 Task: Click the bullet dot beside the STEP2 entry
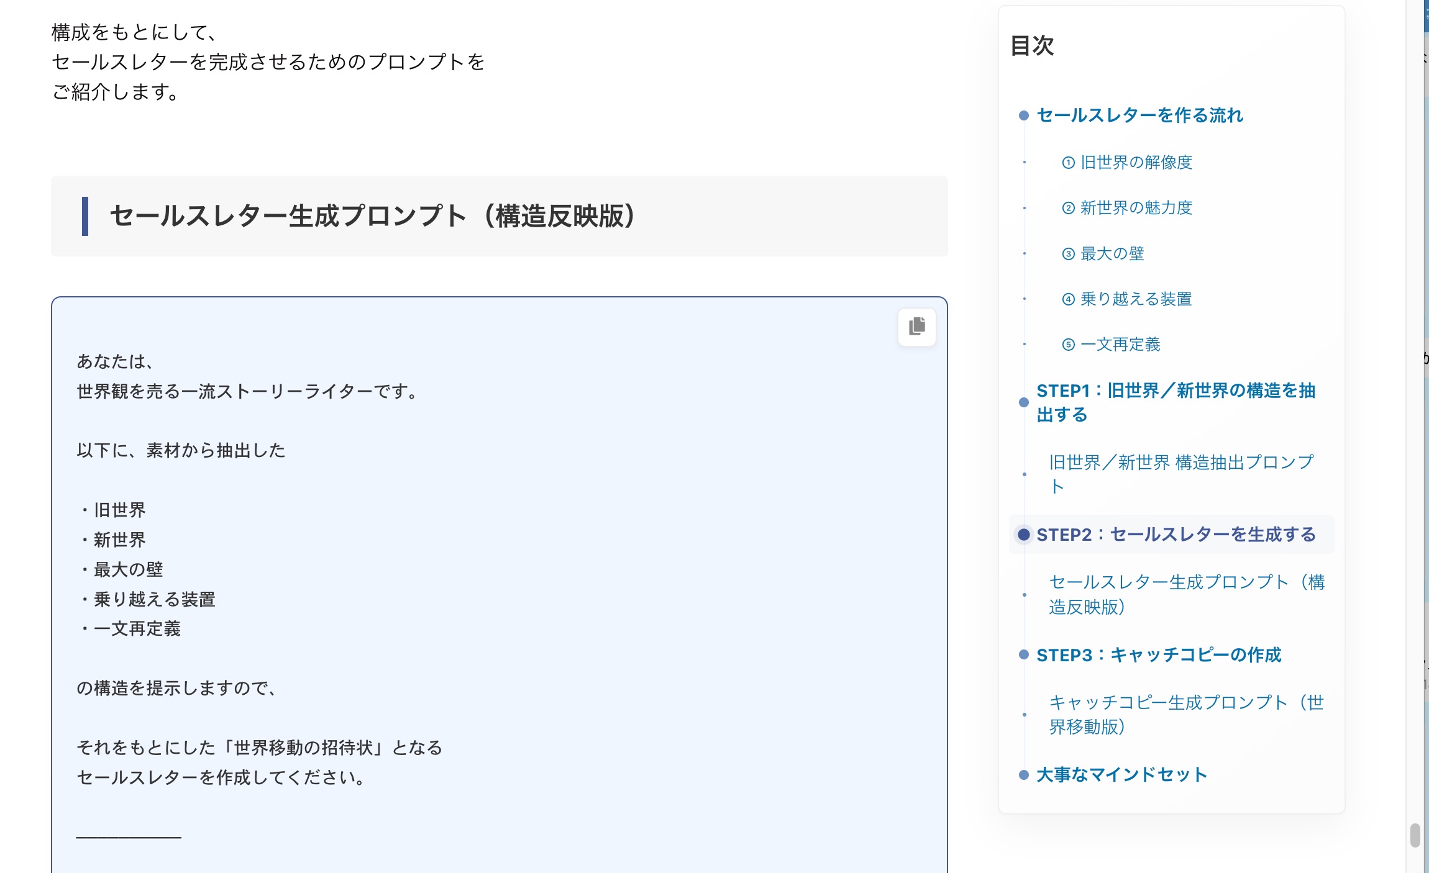(1023, 535)
